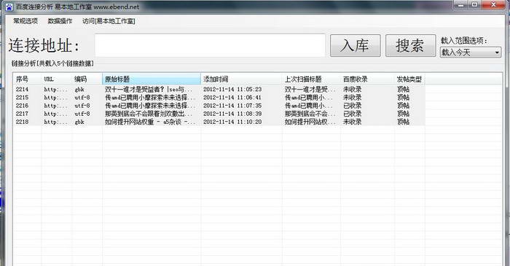Viewport: 510px width, 266px height.
Task: Sort by the URL column header
Action: [57, 79]
